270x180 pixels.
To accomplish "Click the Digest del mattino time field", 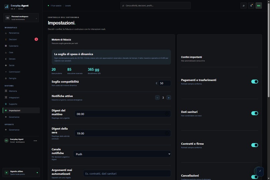I will (123, 114).
